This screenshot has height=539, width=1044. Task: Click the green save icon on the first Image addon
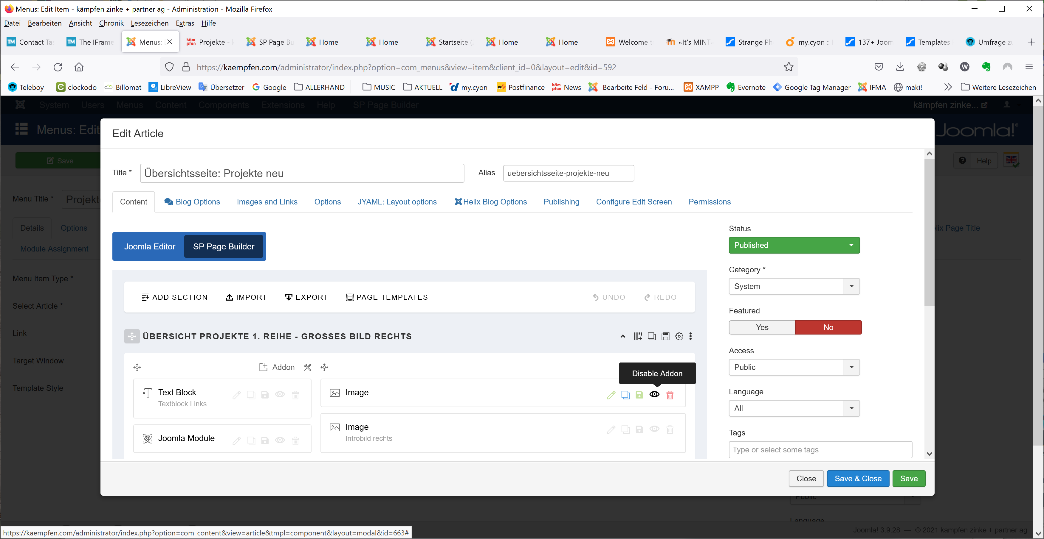639,395
